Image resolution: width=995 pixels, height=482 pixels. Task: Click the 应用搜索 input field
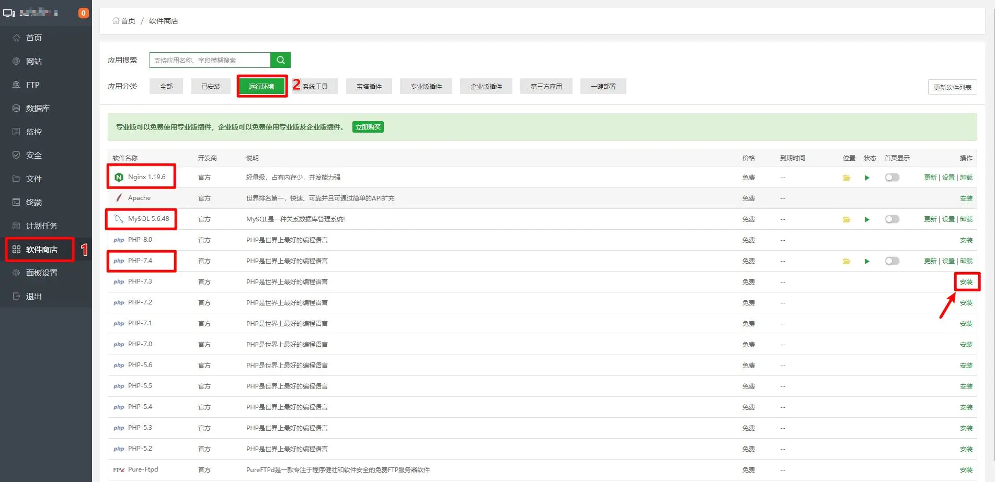tap(210, 60)
